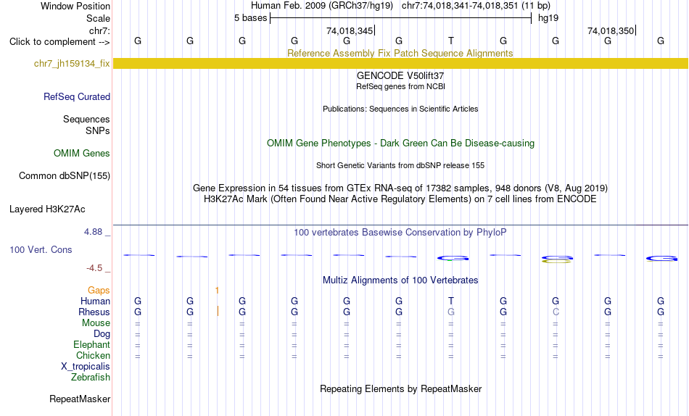Click the Chicken species label
Image resolution: width=689 pixels, height=416 pixels.
click(93, 356)
